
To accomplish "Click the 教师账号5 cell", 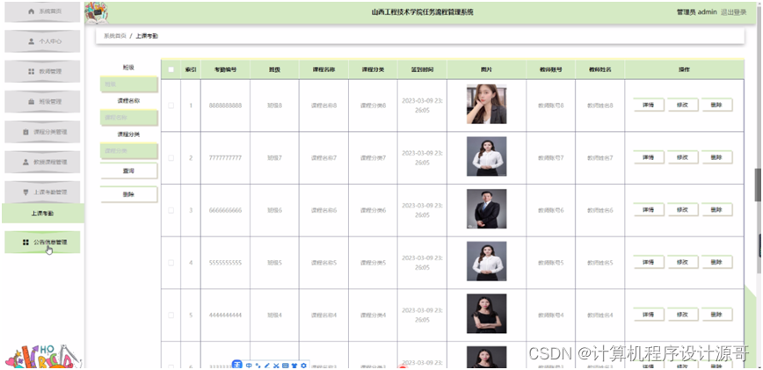I will pos(550,263).
